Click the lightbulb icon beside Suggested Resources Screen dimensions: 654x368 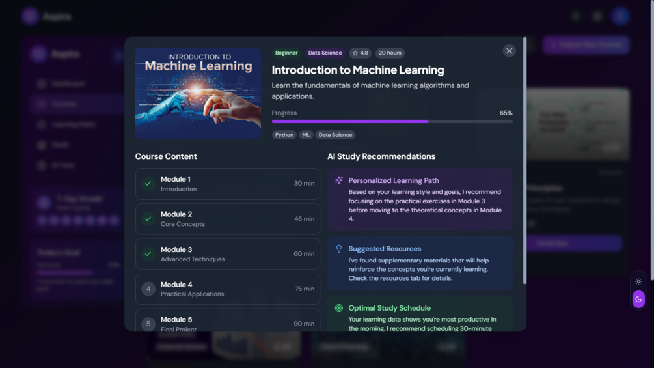point(339,249)
